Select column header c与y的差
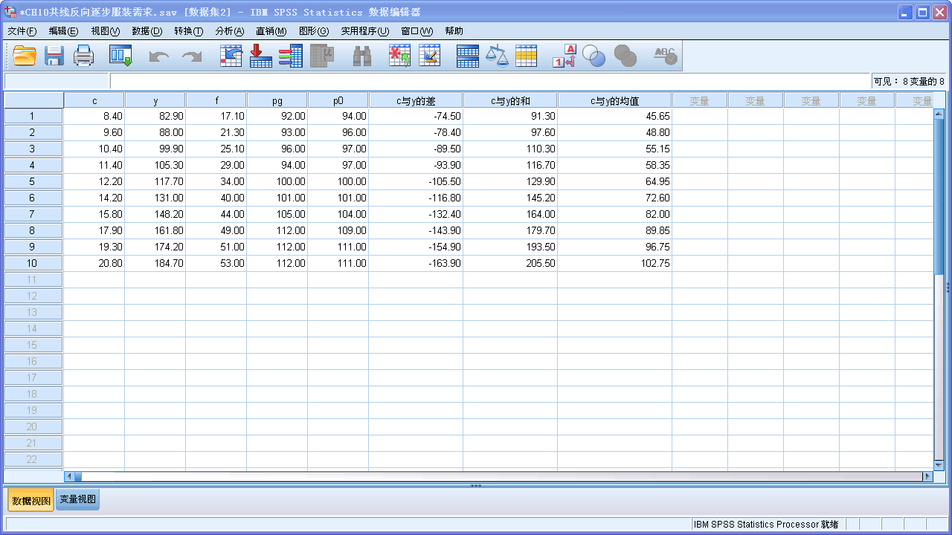This screenshot has height=535, width=952. pos(416,100)
